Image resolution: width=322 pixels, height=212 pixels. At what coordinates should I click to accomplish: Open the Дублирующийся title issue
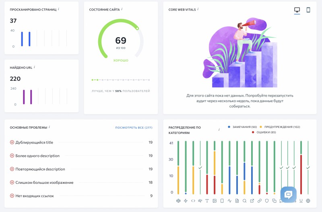pos(81,142)
